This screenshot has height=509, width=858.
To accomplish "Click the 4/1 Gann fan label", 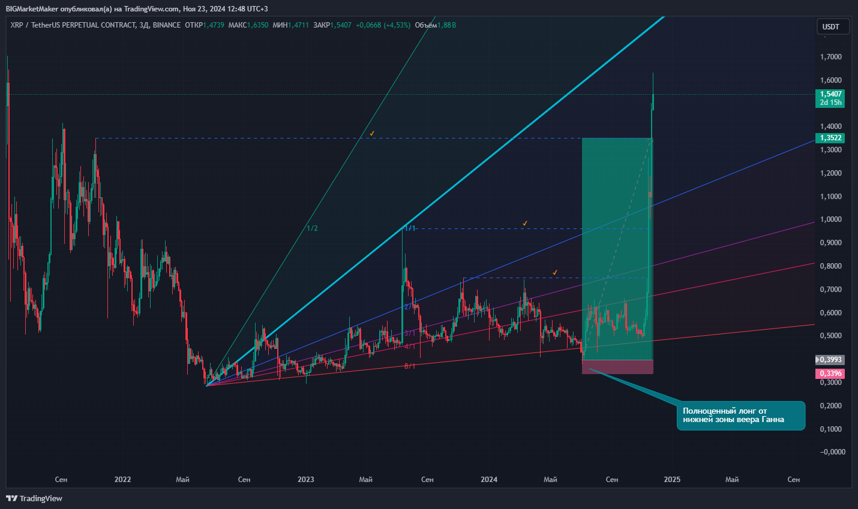I will coord(410,347).
